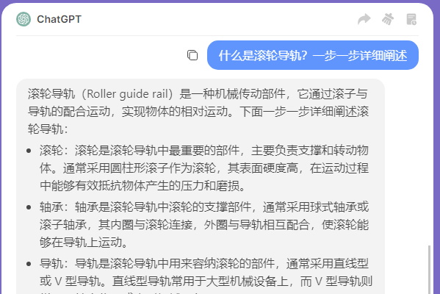Screen dimensions: 440x294
Task: Click the broom clear conversation icon
Action: pos(388,19)
